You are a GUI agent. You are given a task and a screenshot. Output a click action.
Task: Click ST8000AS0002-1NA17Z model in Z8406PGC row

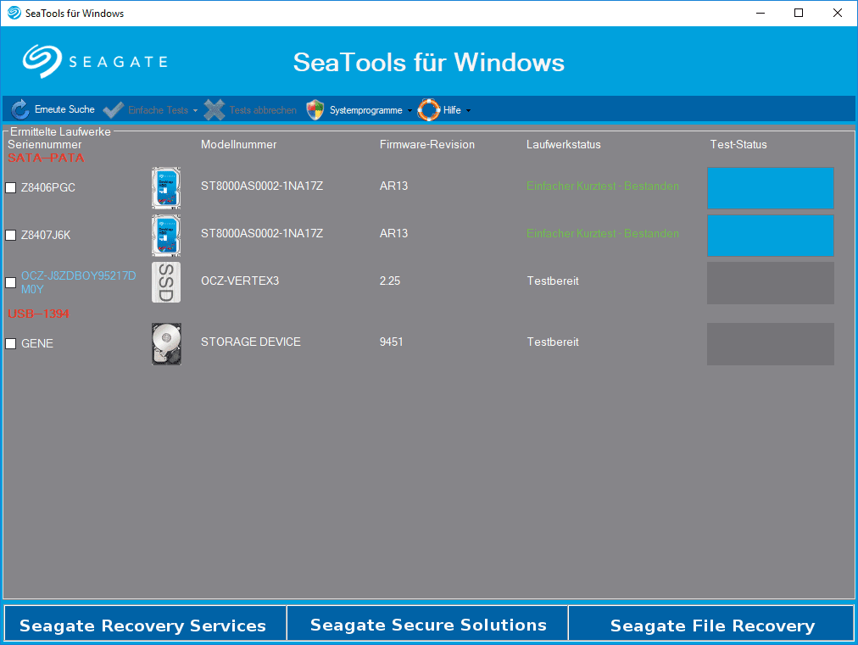(x=262, y=186)
